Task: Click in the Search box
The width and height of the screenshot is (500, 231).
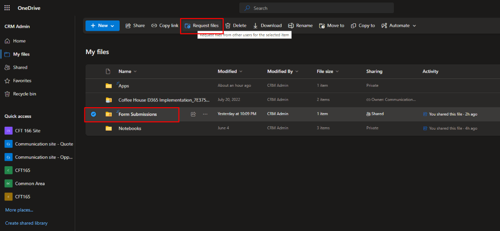Action: (316, 8)
